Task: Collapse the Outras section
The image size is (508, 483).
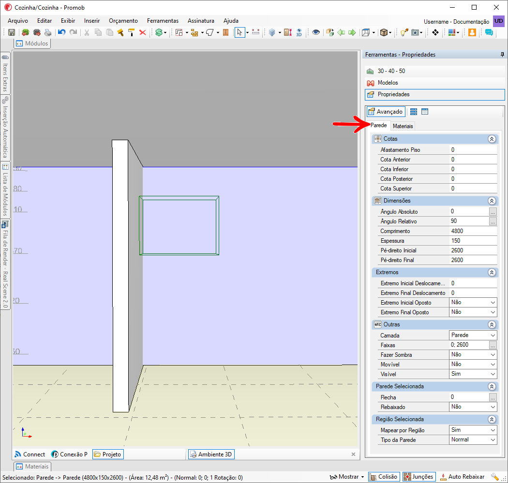Action: point(492,324)
